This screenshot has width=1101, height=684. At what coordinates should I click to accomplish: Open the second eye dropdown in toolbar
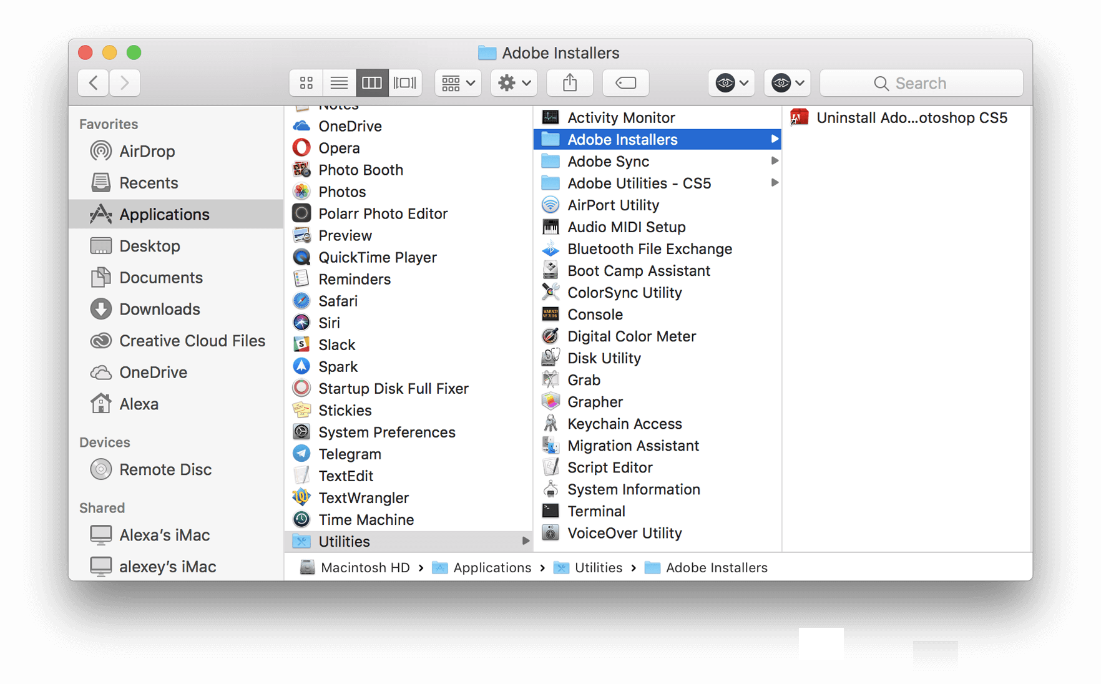[x=788, y=83]
